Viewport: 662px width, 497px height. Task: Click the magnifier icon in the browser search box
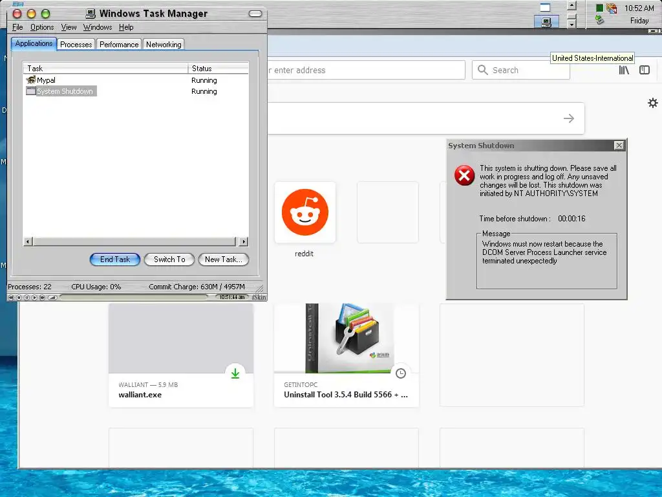pos(482,70)
